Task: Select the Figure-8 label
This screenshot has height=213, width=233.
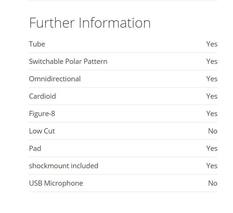Action: pos(42,114)
